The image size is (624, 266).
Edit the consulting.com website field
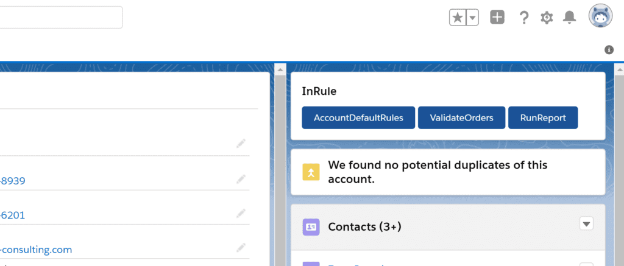point(241,247)
